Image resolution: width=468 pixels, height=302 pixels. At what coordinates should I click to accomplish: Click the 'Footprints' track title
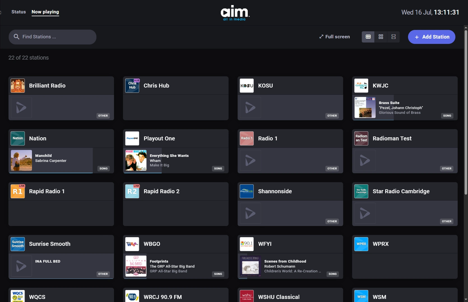(159, 261)
